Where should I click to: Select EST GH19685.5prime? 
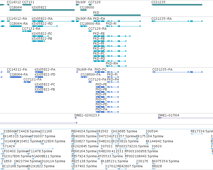124,131
